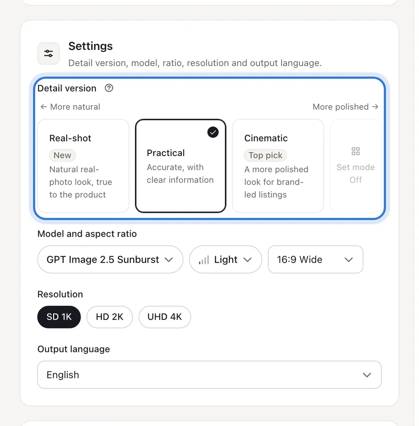Click the Output language label

click(x=74, y=349)
